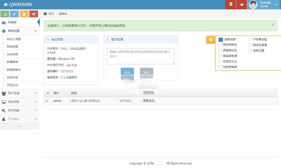Click the 其它功能 gavel icon
This screenshot has width=281, height=168.
pyautogui.click(x=3, y=111)
